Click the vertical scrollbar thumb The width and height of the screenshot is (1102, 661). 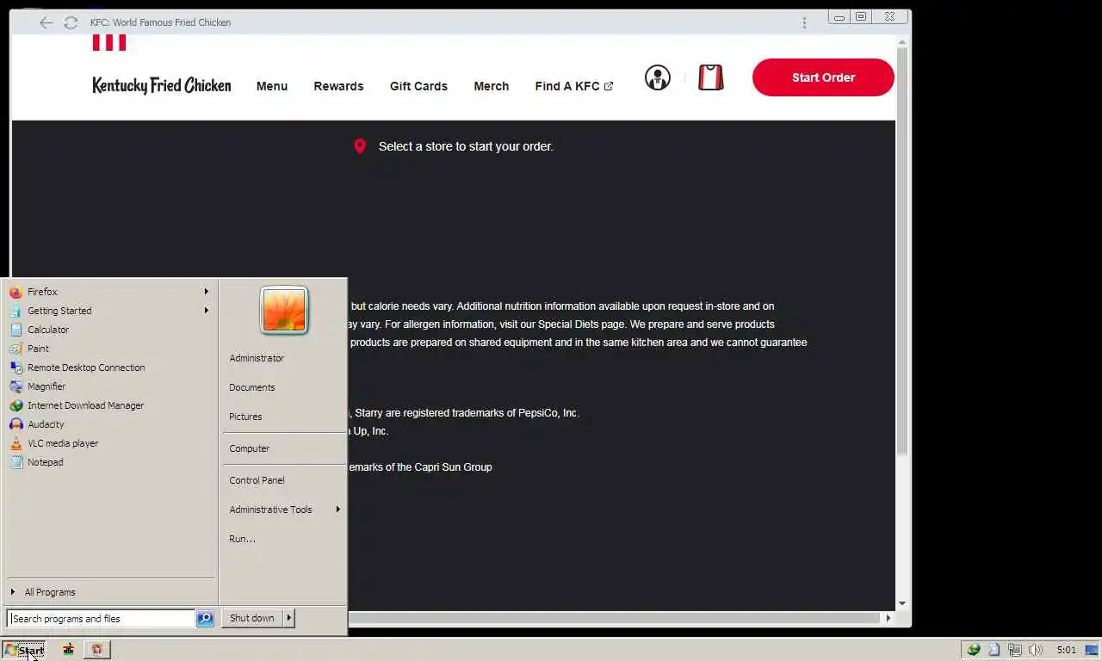click(902, 251)
